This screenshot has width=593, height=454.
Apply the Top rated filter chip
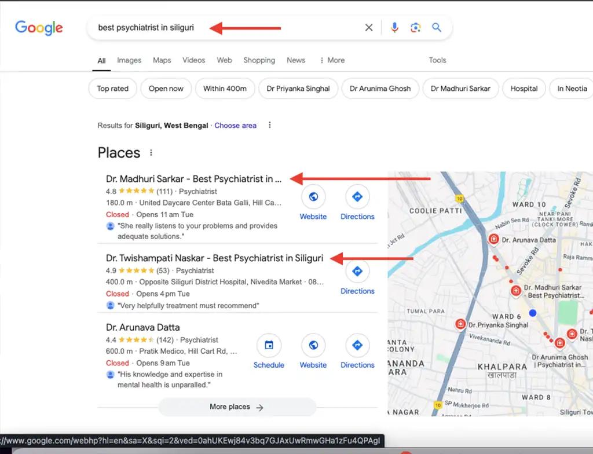click(113, 89)
